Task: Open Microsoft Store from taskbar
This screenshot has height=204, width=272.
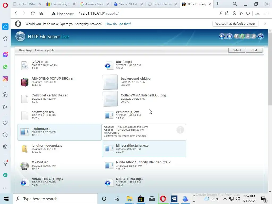Action: click(141, 199)
